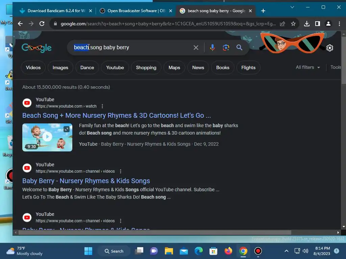Open first result's youtube.com watch URL
This screenshot has width=346, height=259.
(66, 106)
